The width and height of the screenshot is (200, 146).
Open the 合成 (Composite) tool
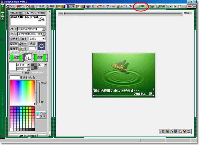click(40, 6)
